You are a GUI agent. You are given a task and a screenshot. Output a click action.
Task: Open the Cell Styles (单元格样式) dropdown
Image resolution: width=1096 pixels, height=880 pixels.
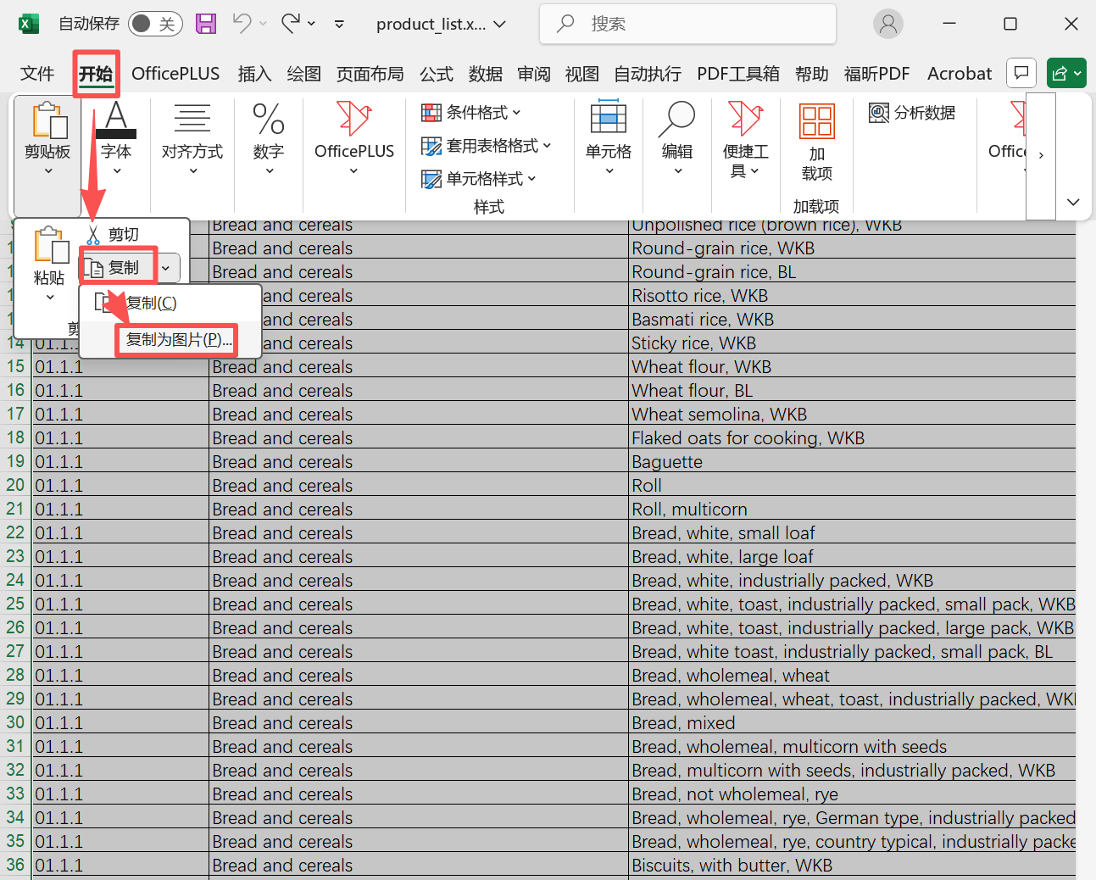coord(479,179)
